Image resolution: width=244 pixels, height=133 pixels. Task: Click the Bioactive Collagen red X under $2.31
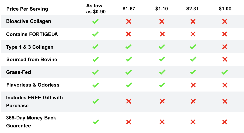click(193, 21)
